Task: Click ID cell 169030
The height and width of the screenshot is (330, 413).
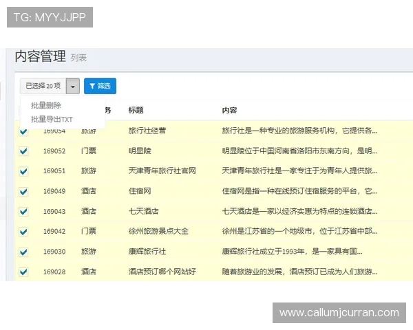Action: 54,252
